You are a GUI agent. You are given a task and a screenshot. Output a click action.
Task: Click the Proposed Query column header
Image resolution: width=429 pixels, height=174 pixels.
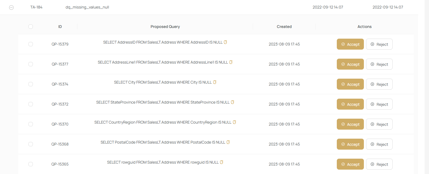[165, 27]
